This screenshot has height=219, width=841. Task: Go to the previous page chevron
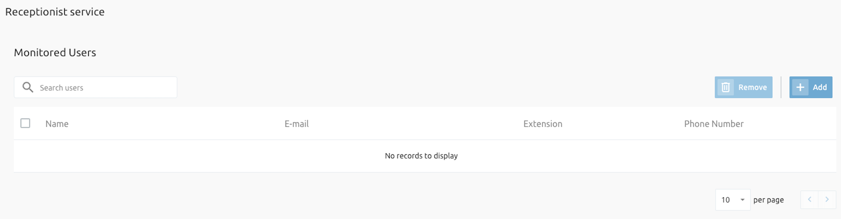tap(809, 200)
